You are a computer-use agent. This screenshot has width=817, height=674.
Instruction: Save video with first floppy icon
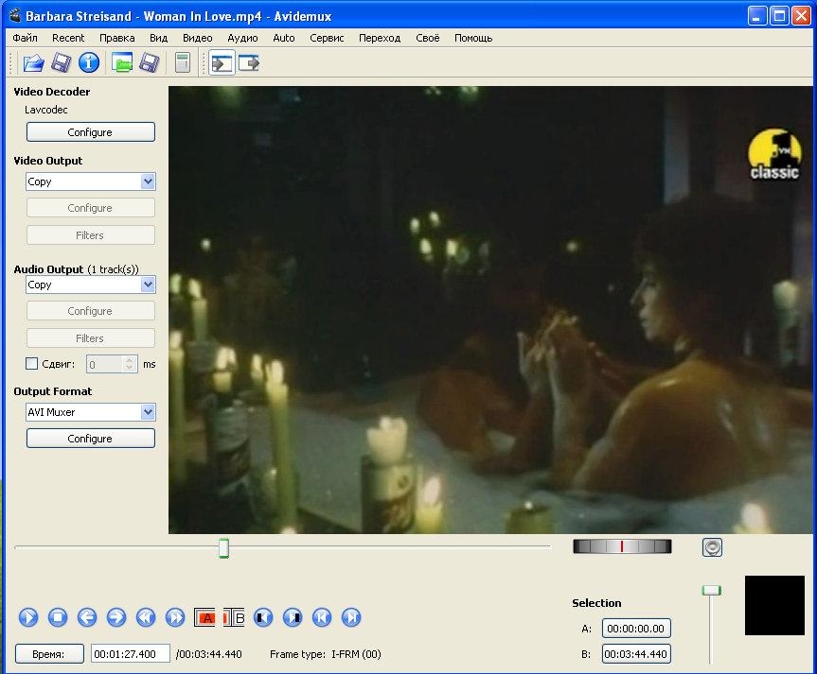pyautogui.click(x=61, y=63)
